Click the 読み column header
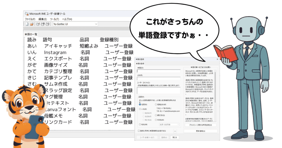This screenshot has height=148, width=282. click(x=32, y=40)
